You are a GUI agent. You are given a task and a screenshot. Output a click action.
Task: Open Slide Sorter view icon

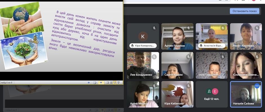tap(111, 83)
